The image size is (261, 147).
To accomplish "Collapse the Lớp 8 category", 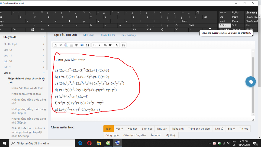I will click(x=44, y=73).
